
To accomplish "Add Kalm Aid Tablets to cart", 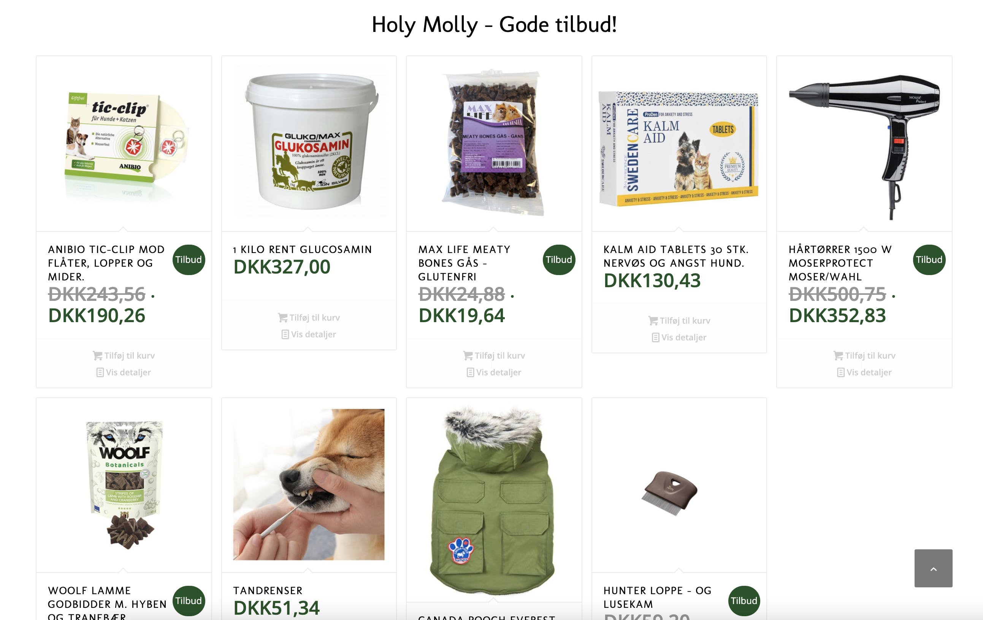I will pos(679,321).
